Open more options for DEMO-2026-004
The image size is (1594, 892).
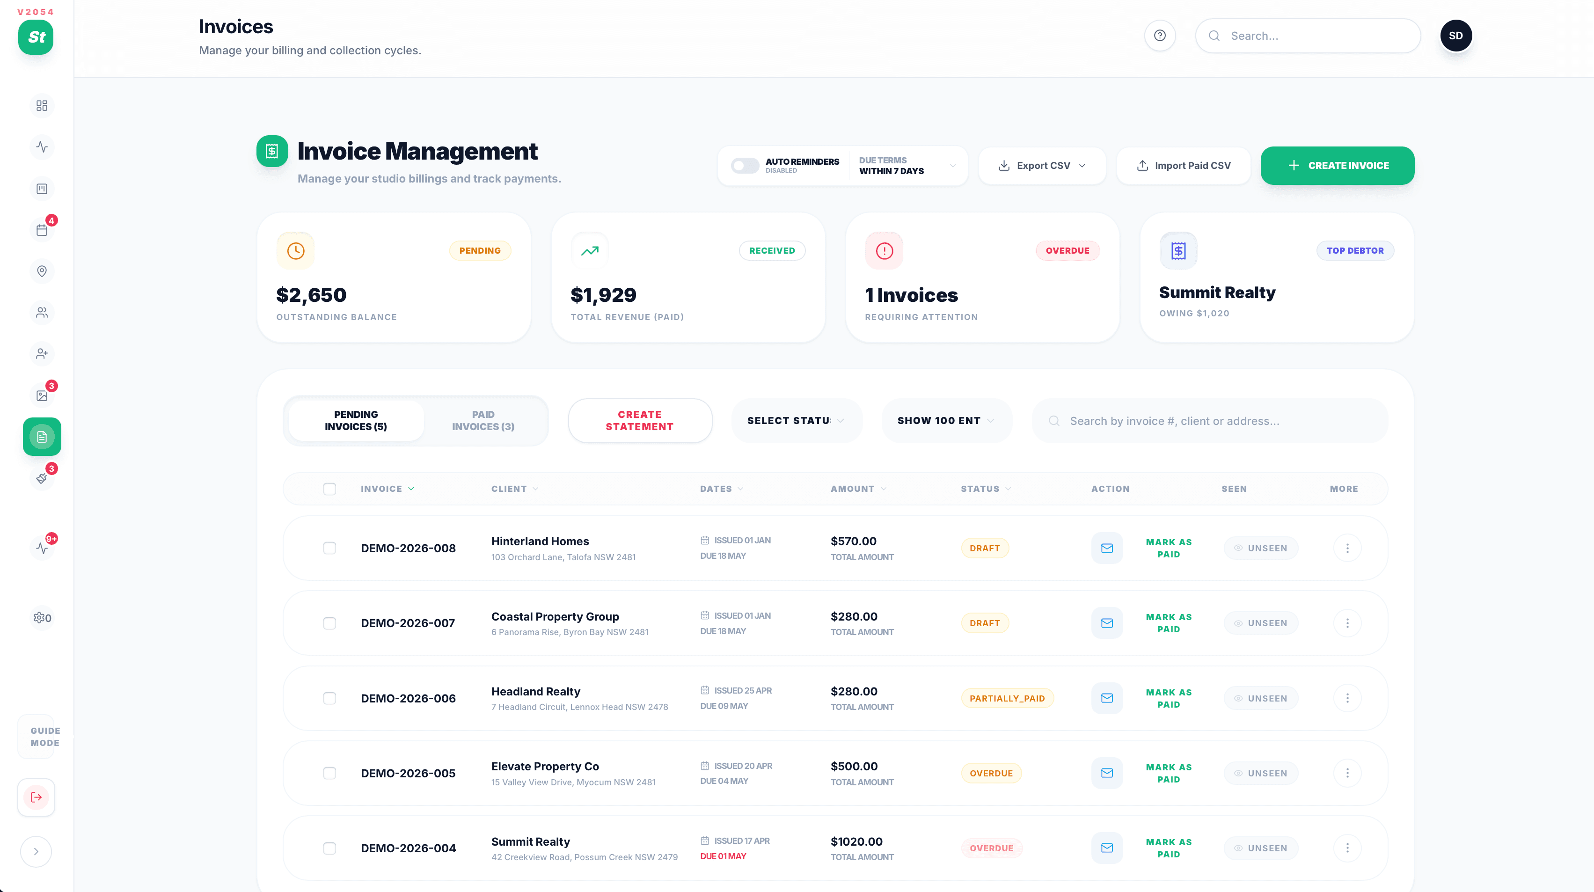coord(1347,848)
